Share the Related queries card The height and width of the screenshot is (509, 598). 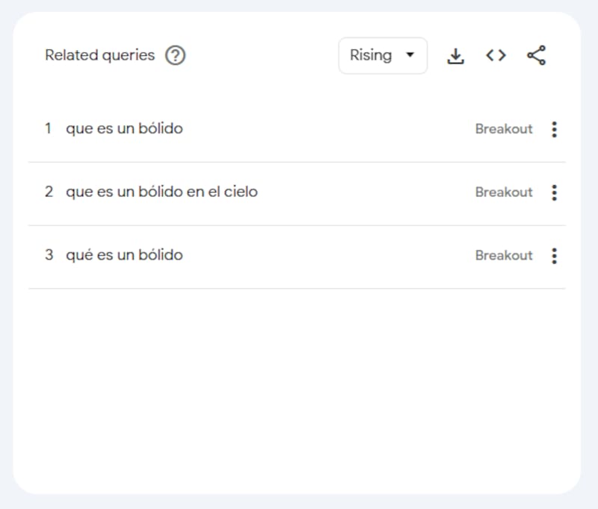click(536, 55)
